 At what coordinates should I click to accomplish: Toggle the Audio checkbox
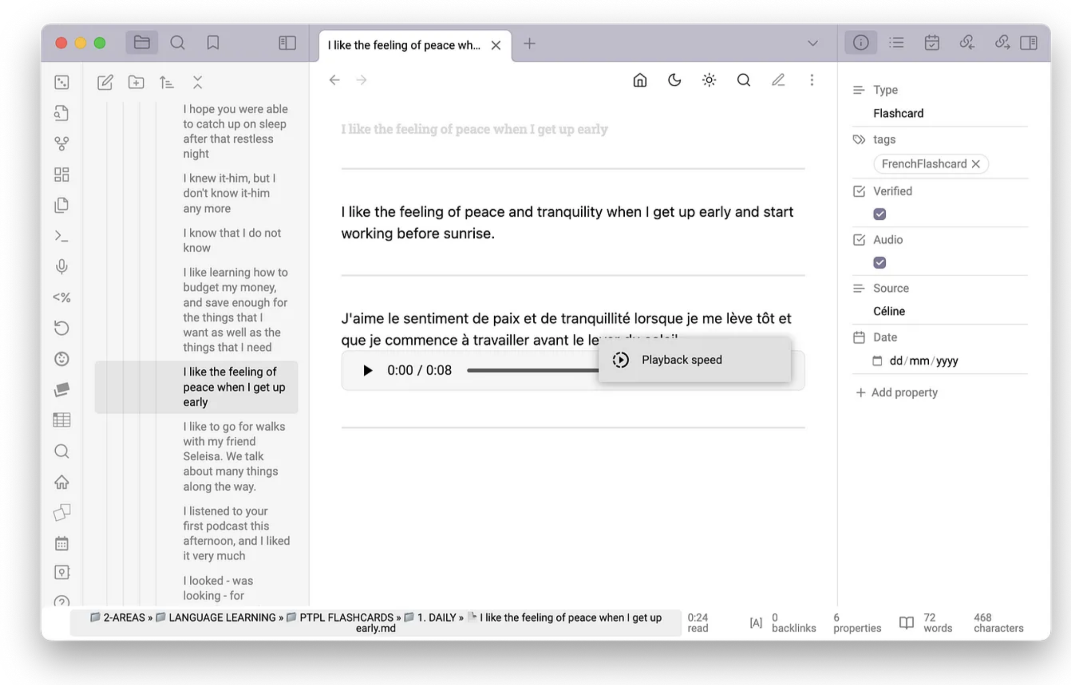[x=881, y=262]
